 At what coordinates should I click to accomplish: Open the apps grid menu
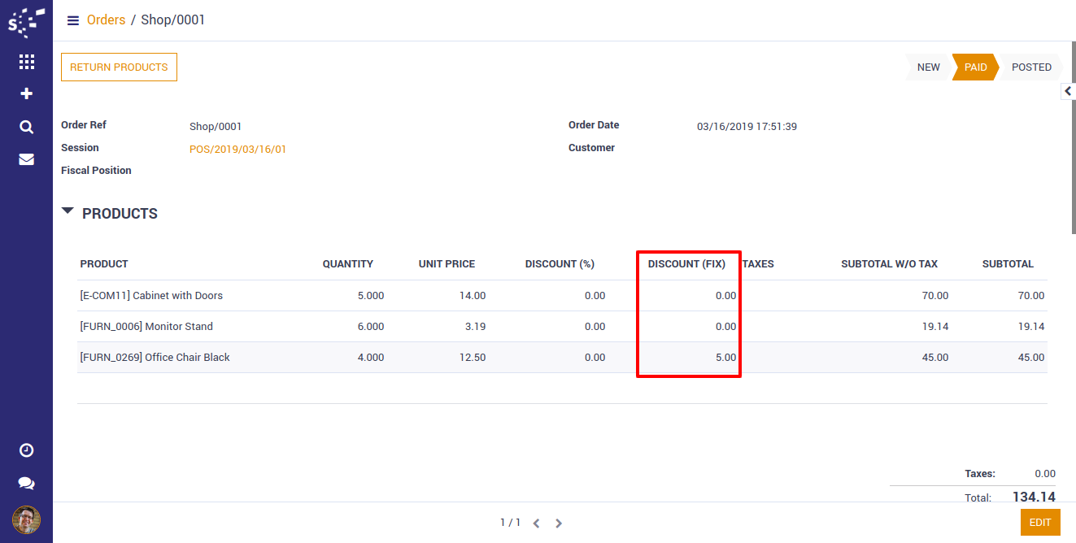pyautogui.click(x=26, y=62)
